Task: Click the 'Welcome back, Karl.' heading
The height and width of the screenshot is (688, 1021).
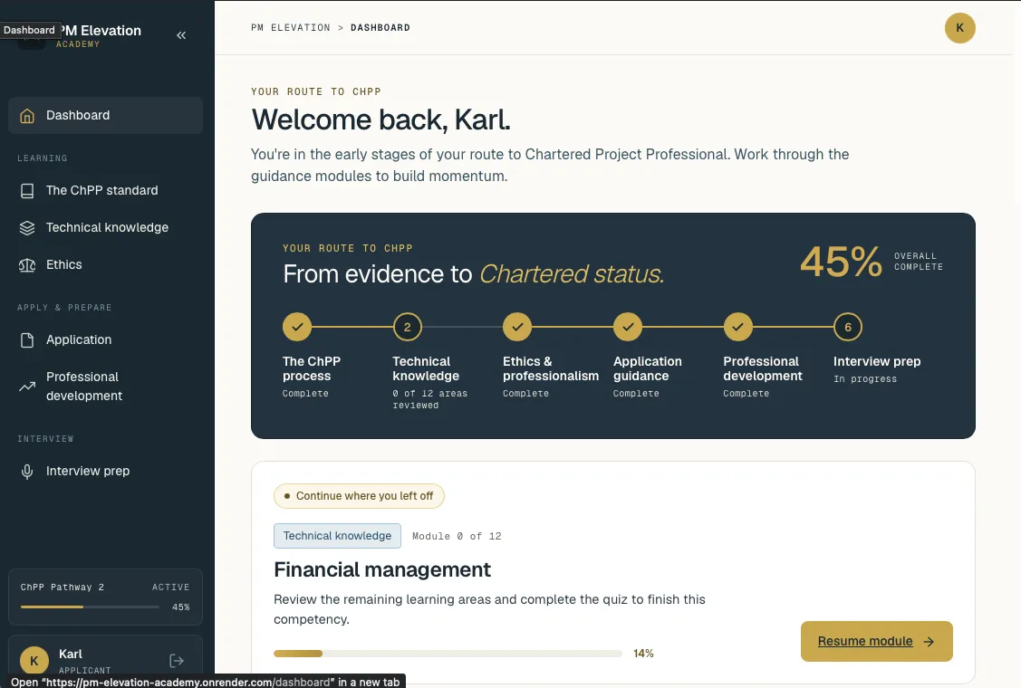Action: click(380, 119)
